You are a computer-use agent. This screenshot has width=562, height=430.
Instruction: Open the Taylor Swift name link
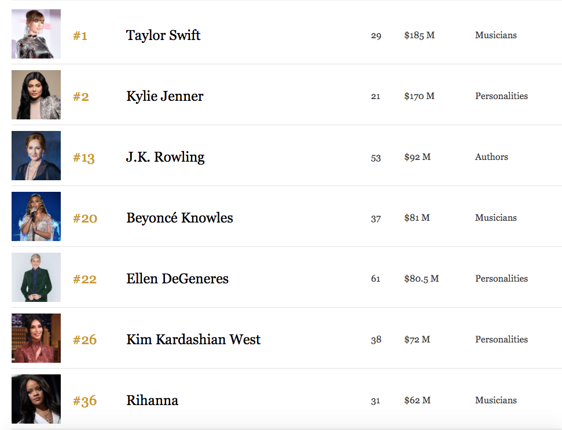[163, 35]
